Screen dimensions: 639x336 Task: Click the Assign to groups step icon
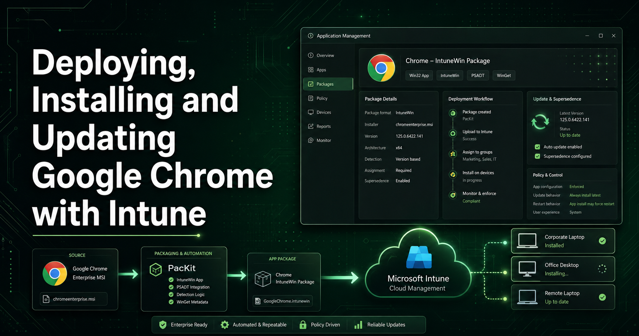(x=453, y=154)
